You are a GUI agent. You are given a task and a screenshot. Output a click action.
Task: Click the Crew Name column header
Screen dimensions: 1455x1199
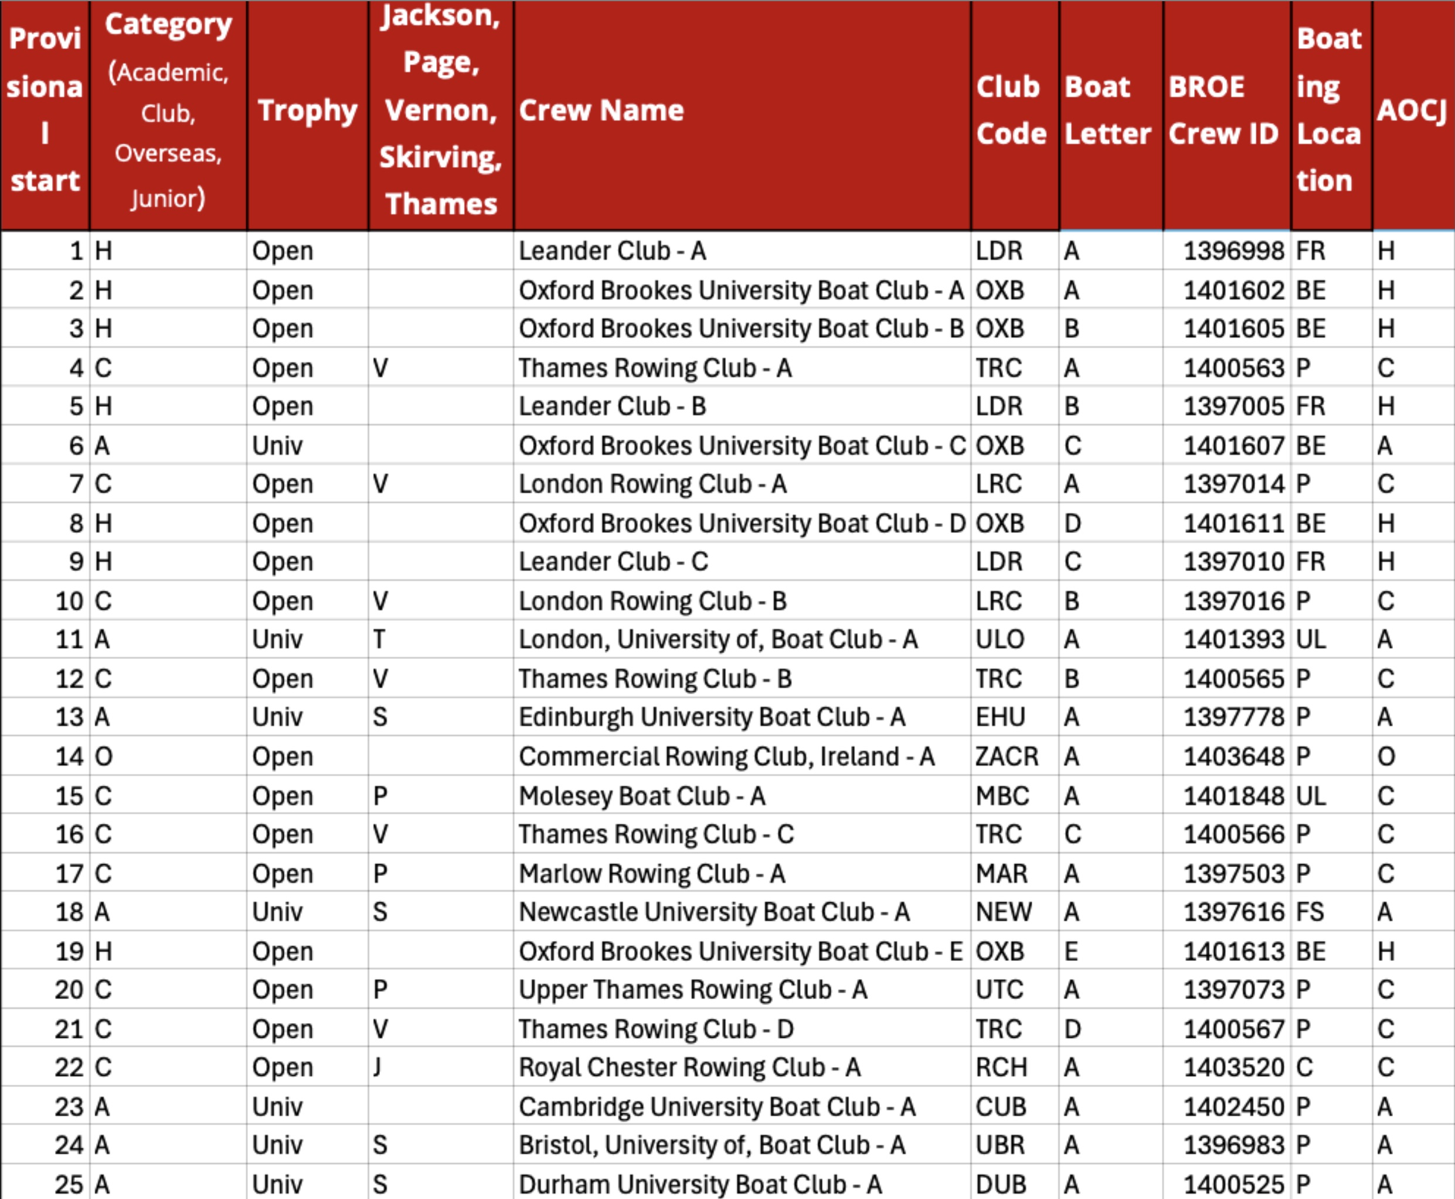pyautogui.click(x=601, y=110)
